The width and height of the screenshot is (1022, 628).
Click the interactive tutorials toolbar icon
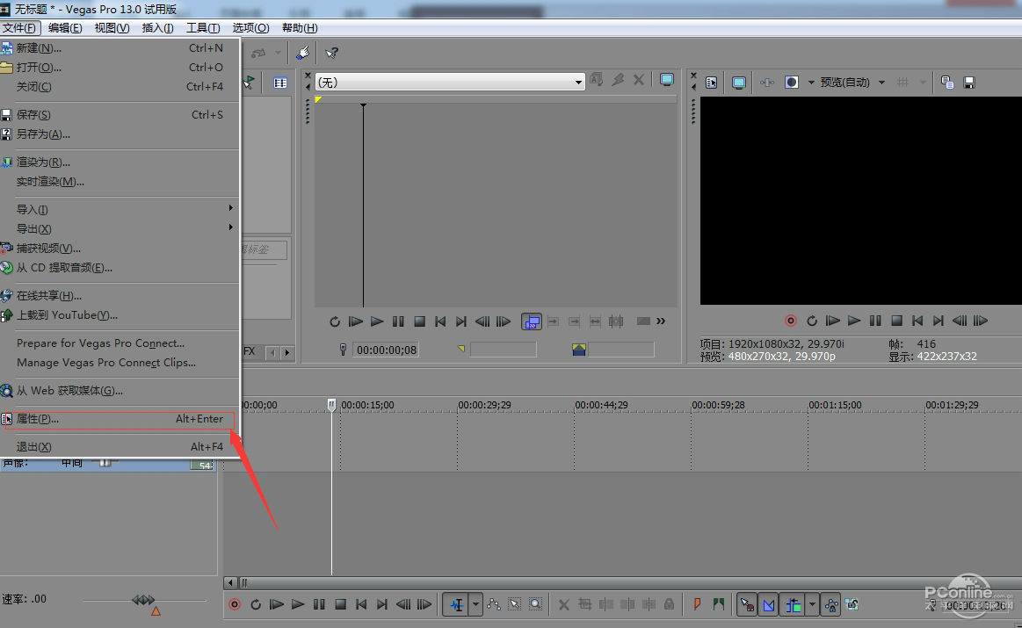[x=302, y=53]
